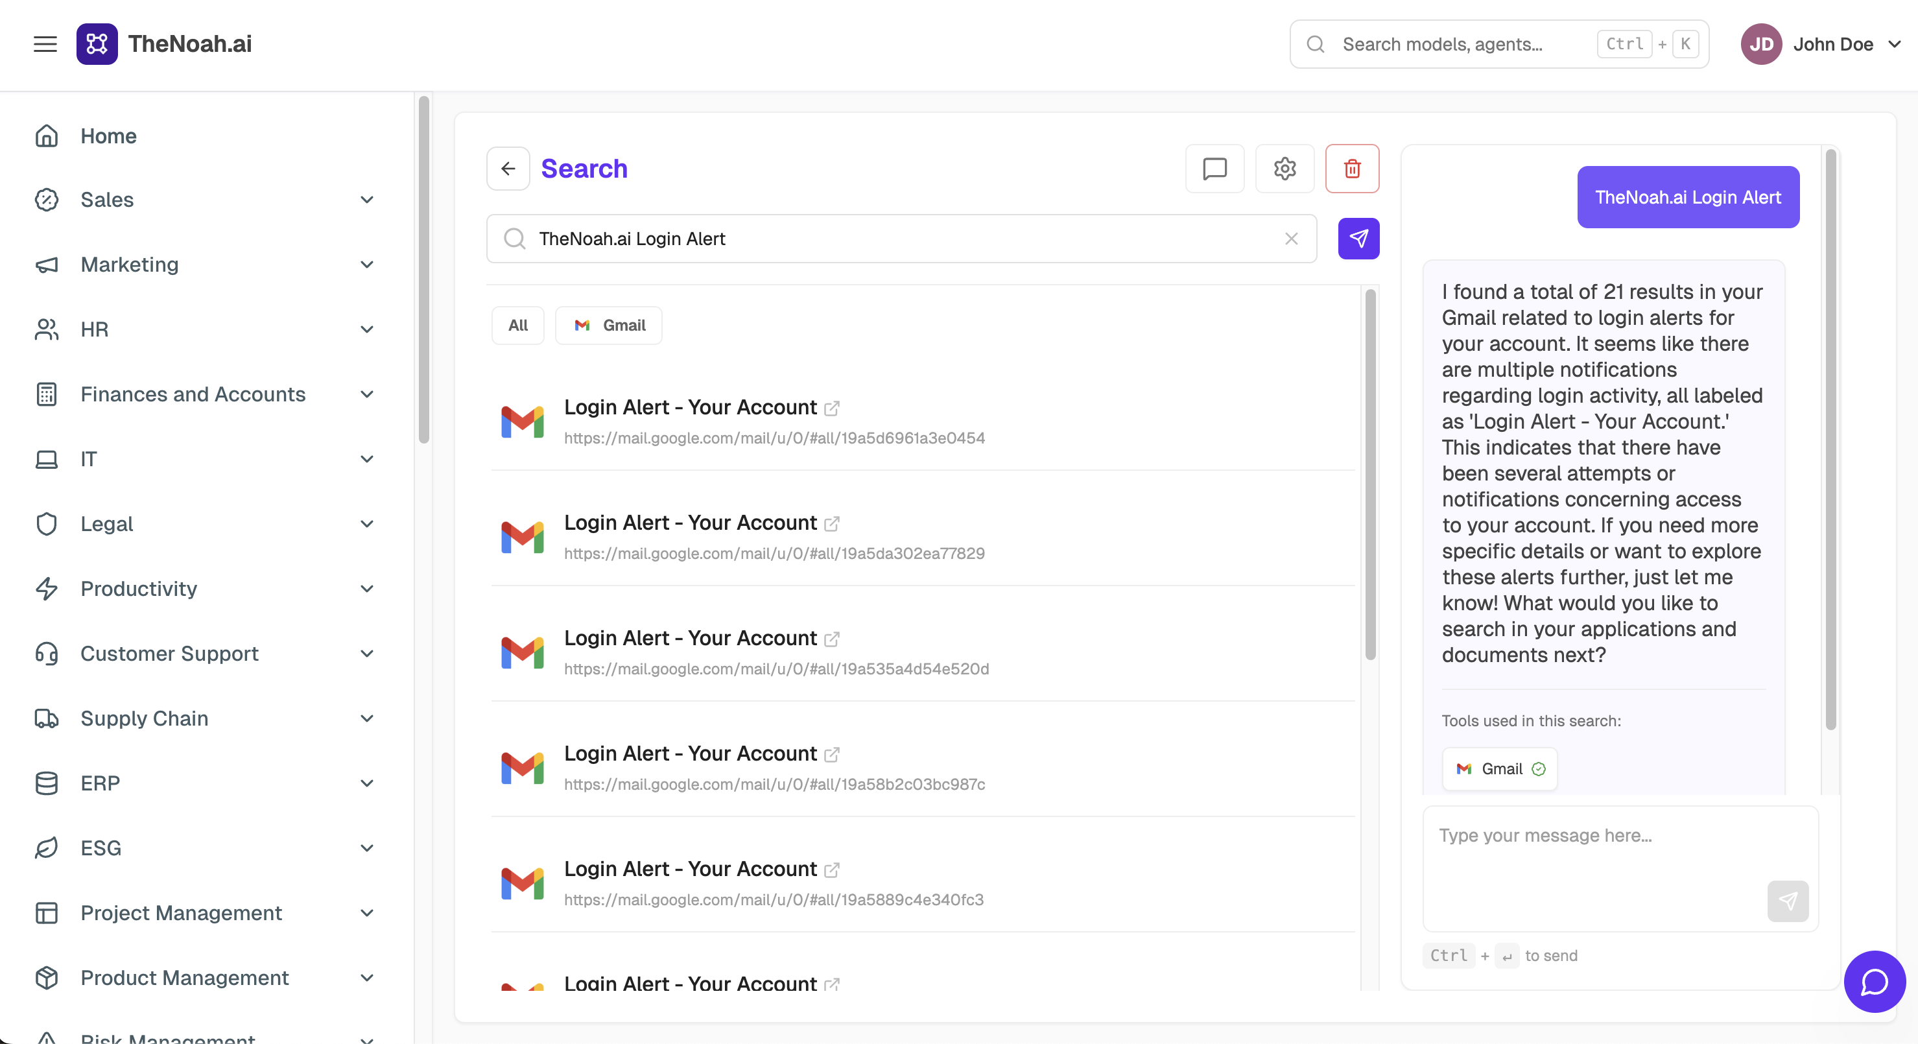
Task: Open the chat bubble icon in Search header
Action: click(1214, 169)
